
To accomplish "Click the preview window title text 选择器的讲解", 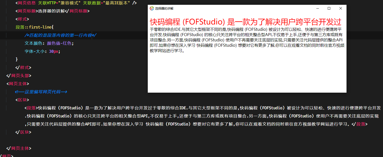I will pyautogui.click(x=164, y=9).
